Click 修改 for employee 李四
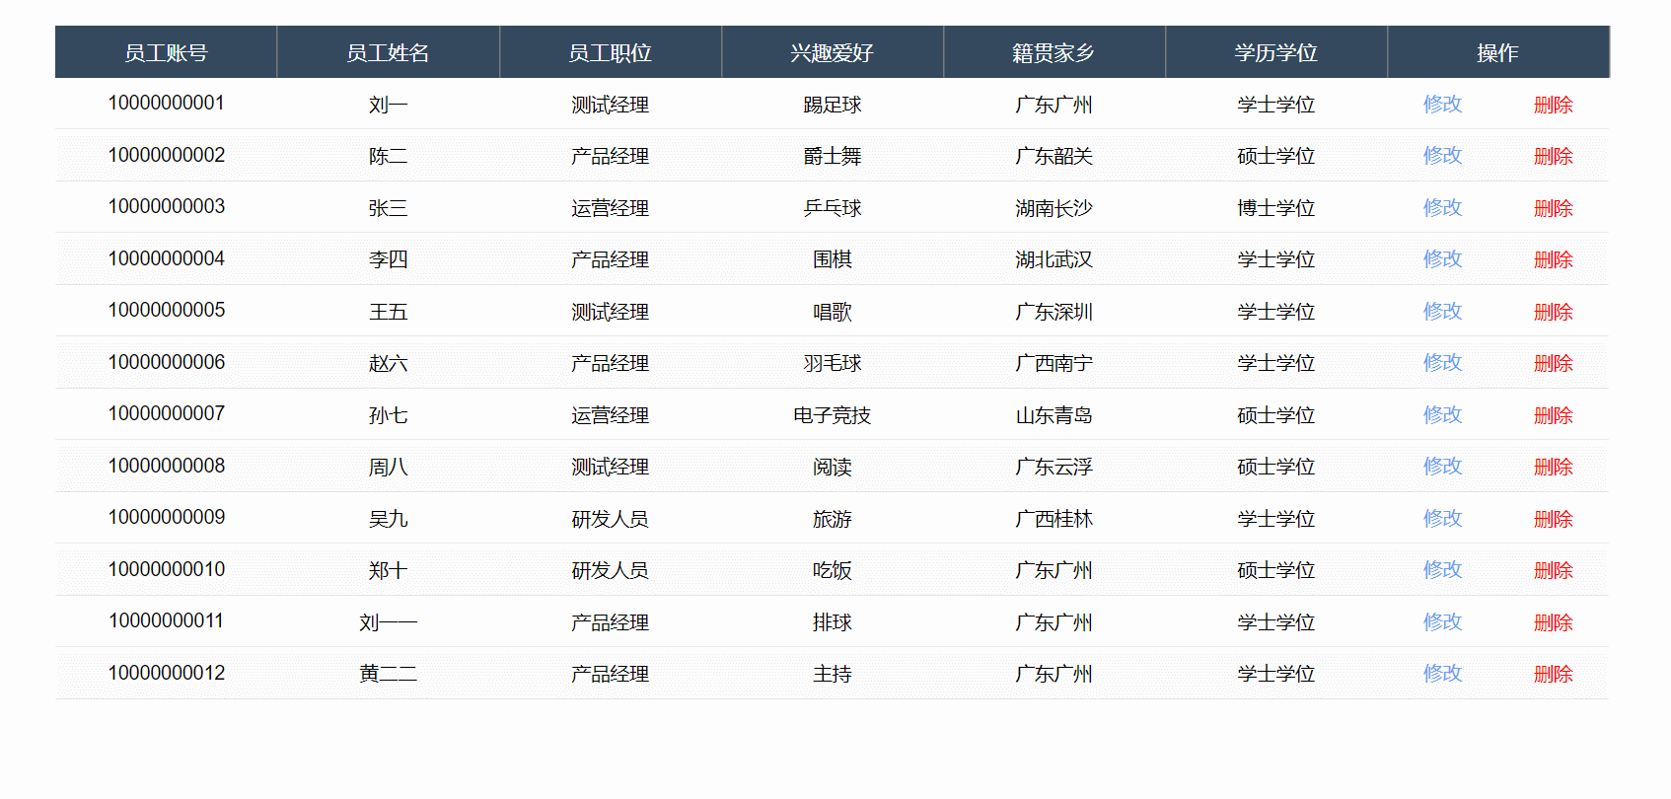This screenshot has height=799, width=1671. tap(1442, 259)
